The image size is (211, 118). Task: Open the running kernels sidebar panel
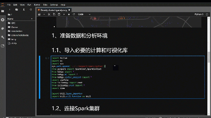(3, 20)
